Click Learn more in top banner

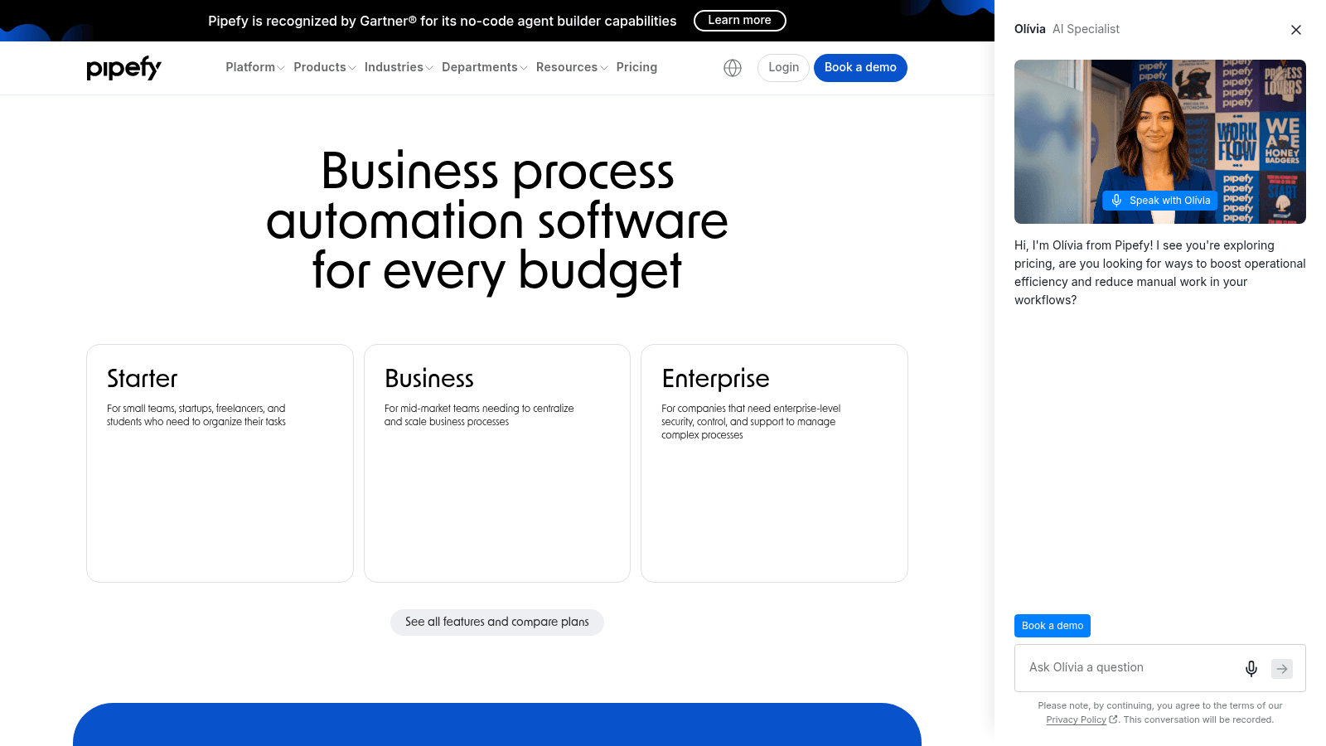[x=739, y=21]
